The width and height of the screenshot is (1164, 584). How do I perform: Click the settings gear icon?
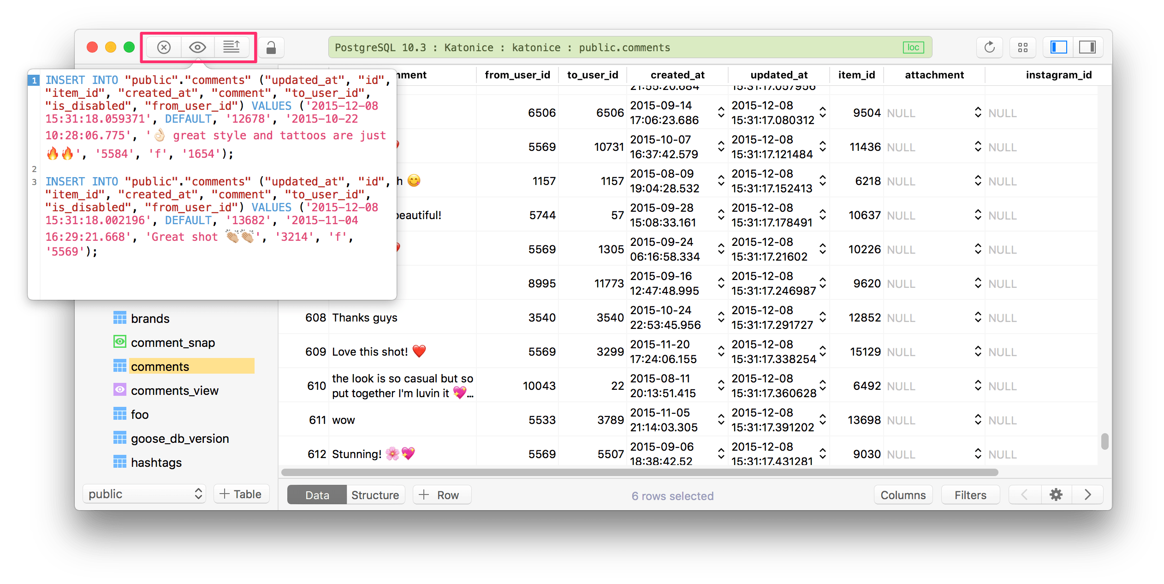[x=1056, y=495]
